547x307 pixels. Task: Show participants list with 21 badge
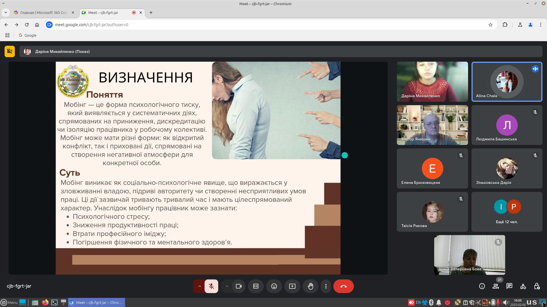[x=496, y=286]
